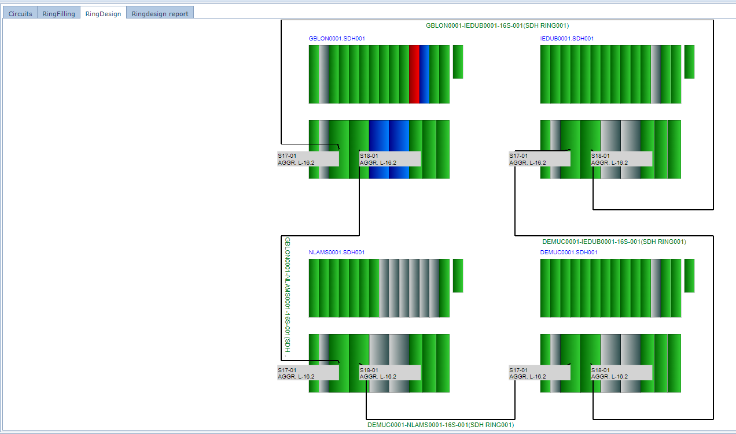Open the Ringdesign report tab

click(x=160, y=13)
